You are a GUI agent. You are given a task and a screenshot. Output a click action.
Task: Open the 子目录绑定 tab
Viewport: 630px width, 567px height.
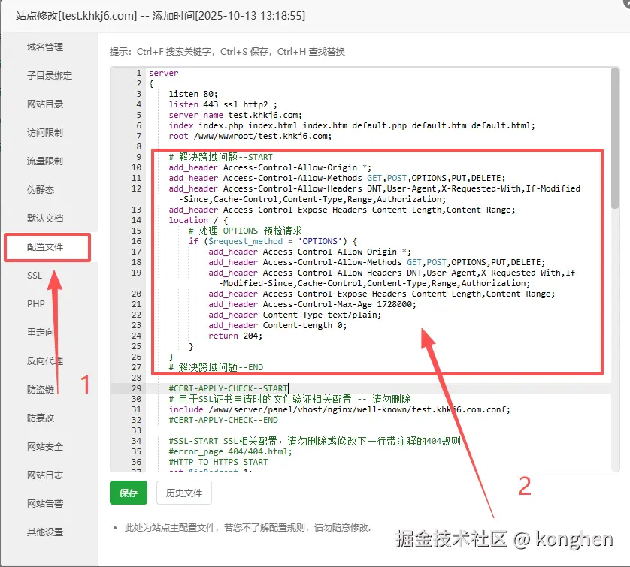coord(50,75)
